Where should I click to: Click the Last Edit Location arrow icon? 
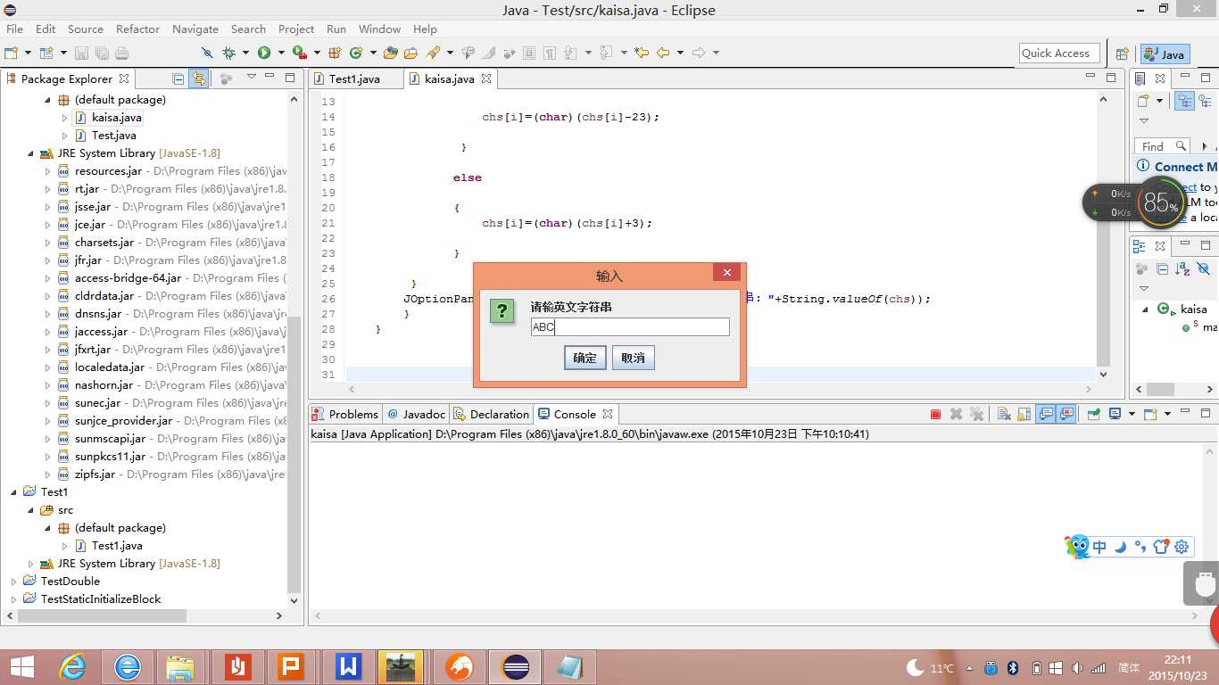point(642,53)
